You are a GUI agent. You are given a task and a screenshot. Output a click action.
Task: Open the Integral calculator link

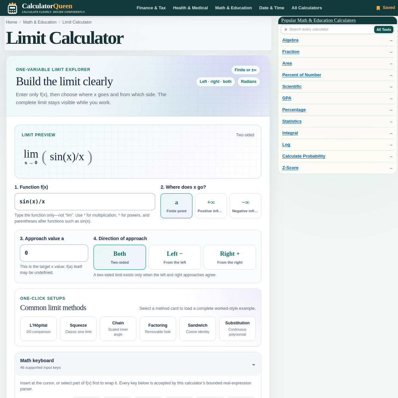tap(290, 133)
